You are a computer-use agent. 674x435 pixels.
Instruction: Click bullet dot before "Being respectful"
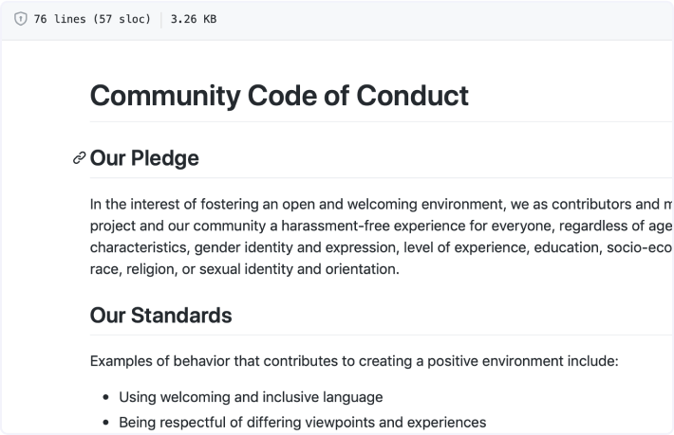[x=105, y=423]
